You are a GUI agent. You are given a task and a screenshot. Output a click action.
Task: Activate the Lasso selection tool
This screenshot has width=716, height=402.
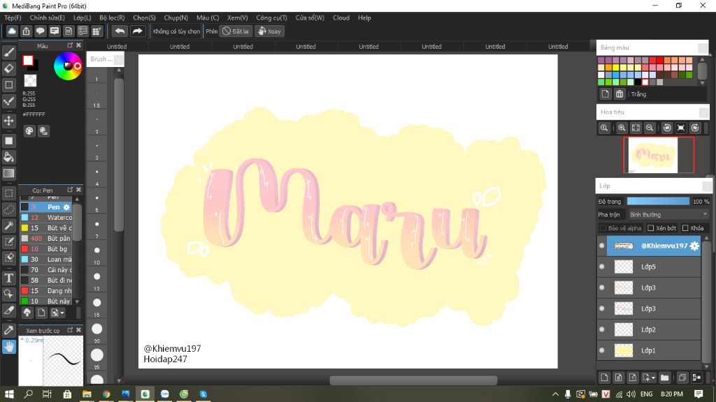pyautogui.click(x=8, y=209)
